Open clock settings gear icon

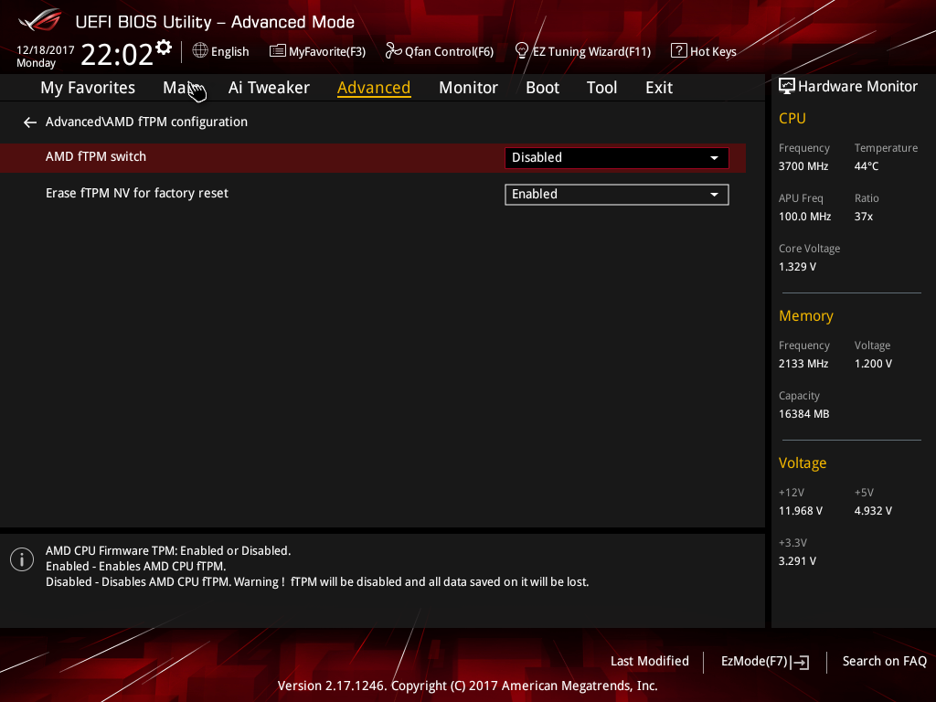(x=164, y=47)
